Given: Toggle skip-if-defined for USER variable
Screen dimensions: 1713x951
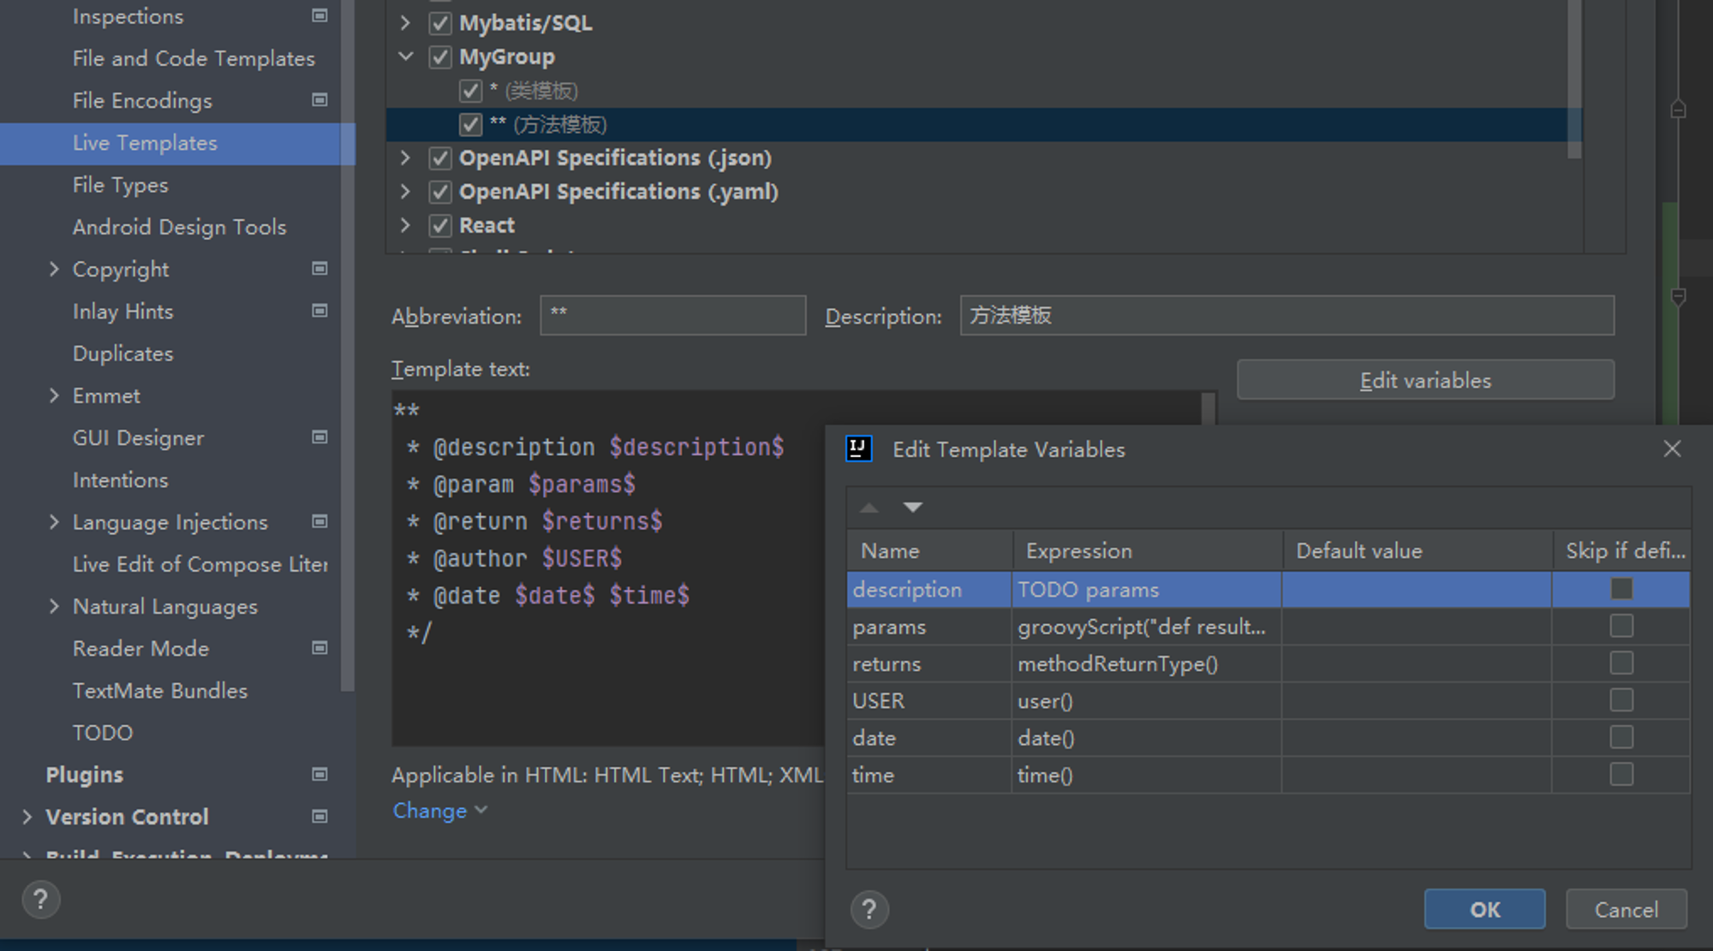Looking at the screenshot, I should coord(1621,700).
